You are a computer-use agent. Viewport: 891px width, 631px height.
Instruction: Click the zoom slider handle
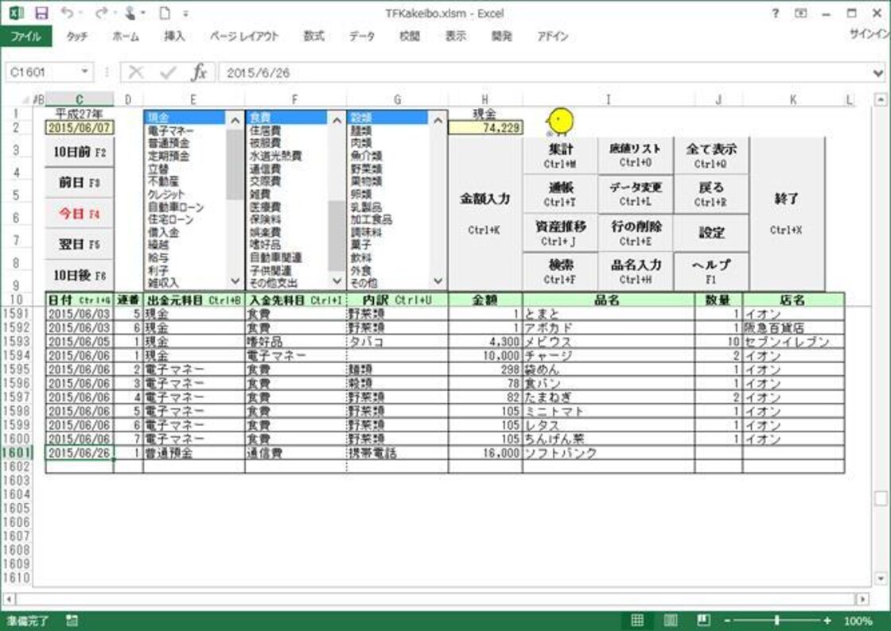click(776, 621)
